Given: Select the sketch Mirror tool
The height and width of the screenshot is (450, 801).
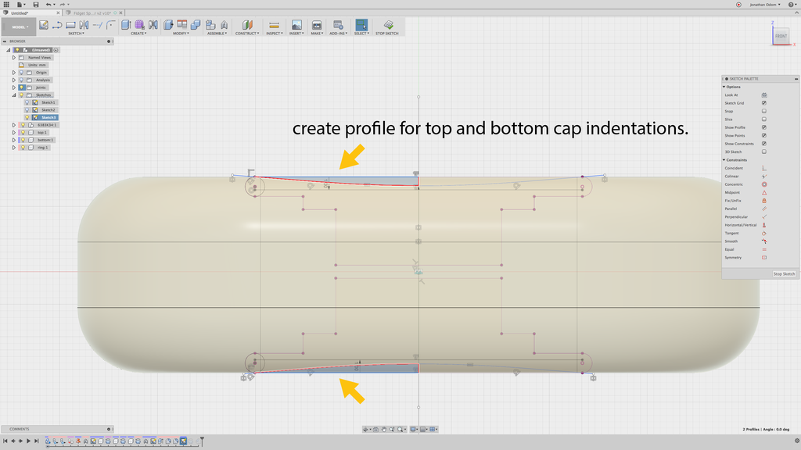Looking at the screenshot, I should (84, 25).
